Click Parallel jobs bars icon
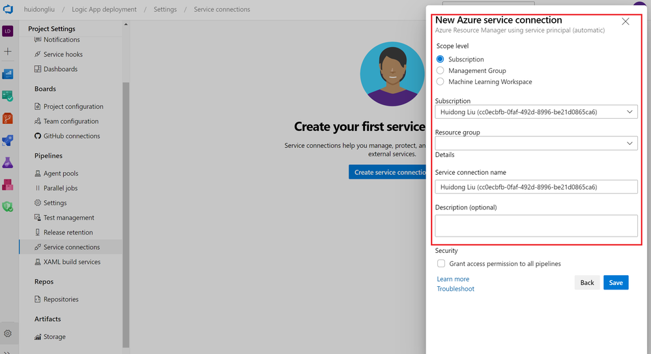The image size is (651, 354). click(38, 188)
